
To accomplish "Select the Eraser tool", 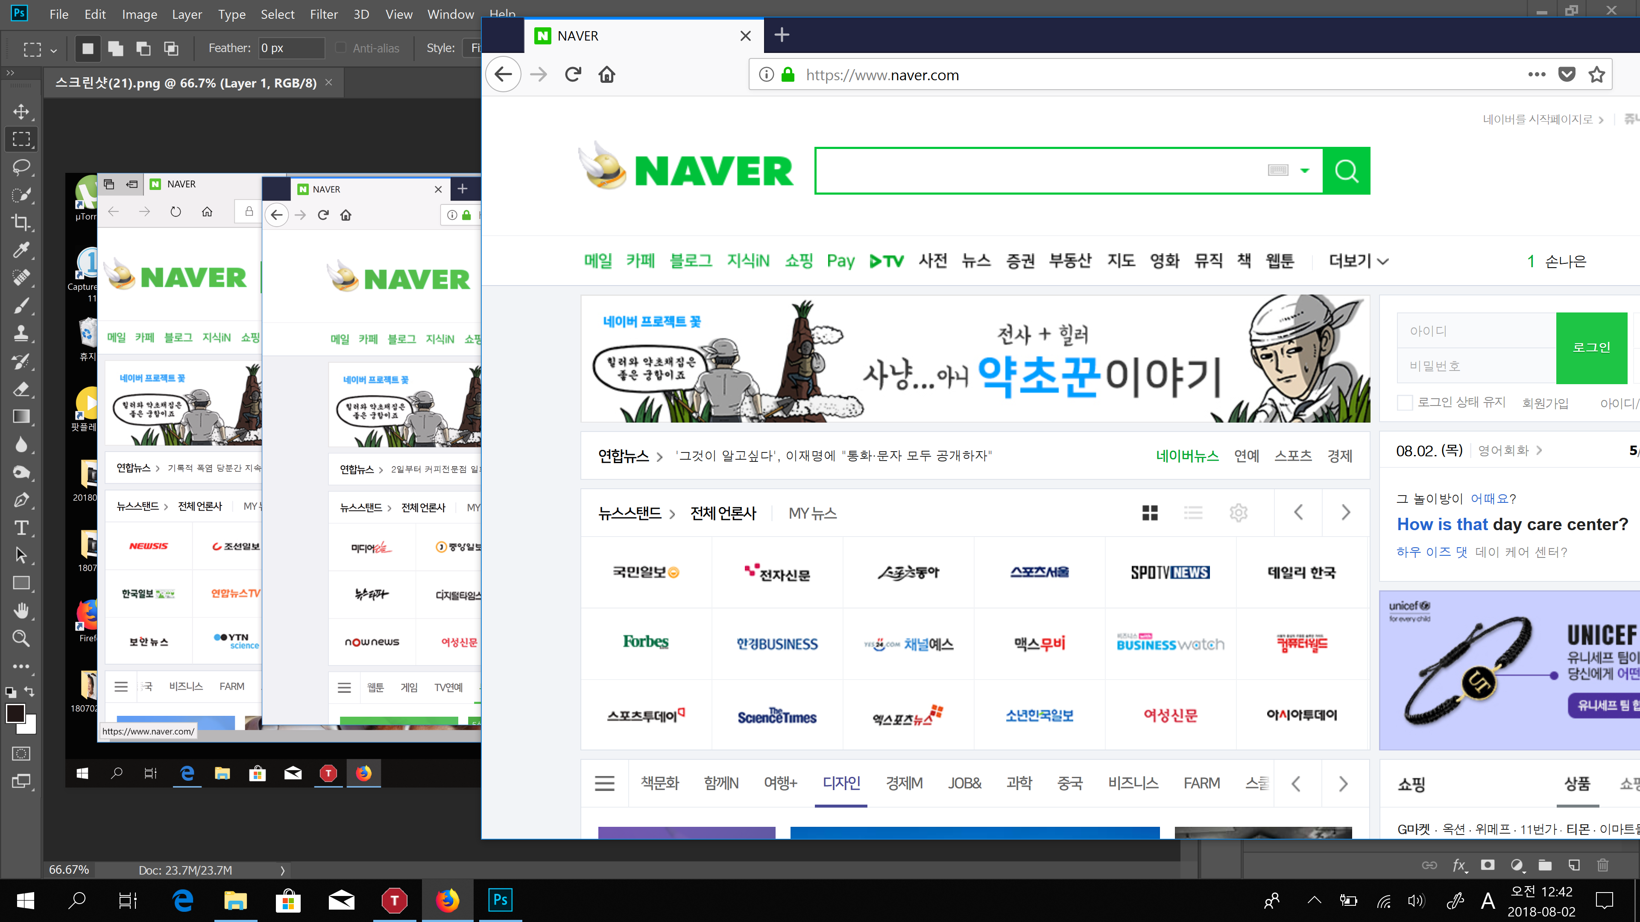I will [x=21, y=389].
